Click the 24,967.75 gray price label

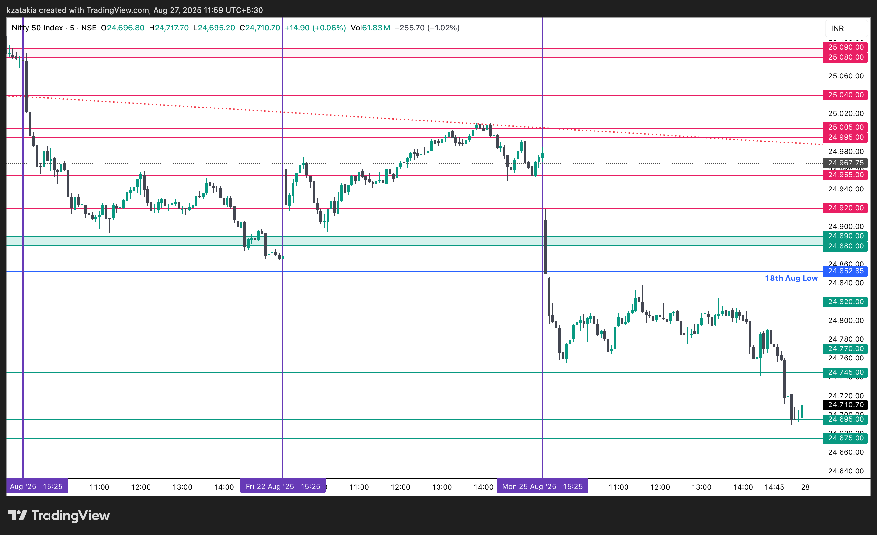click(x=845, y=163)
